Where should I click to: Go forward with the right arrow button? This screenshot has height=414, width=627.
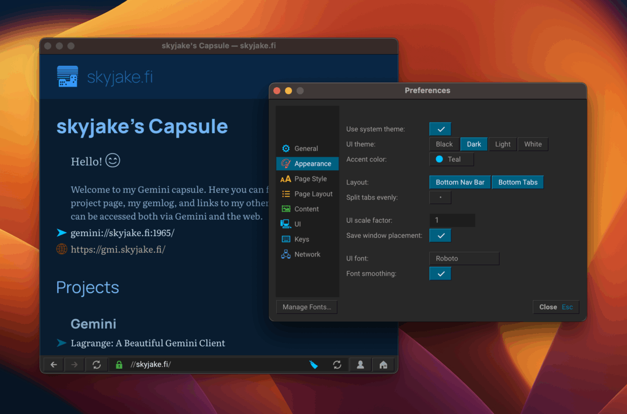(x=74, y=365)
